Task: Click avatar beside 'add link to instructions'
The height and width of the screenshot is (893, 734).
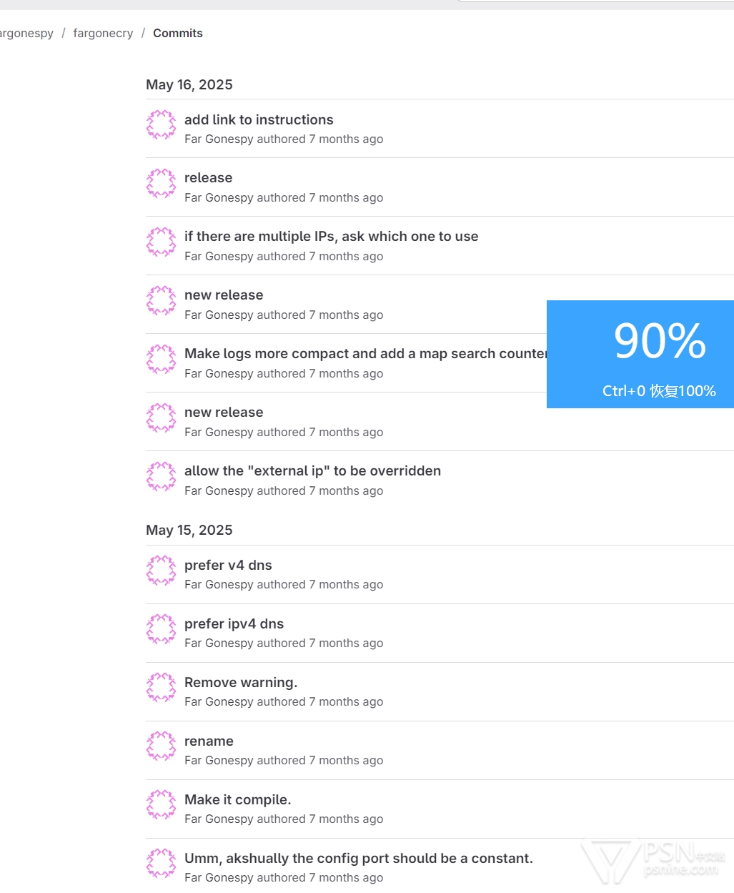Action: [161, 125]
